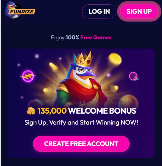This screenshot has height=166, width=162.
Task: Click the pink SIGN UP button
Action: pyautogui.click(x=139, y=11)
